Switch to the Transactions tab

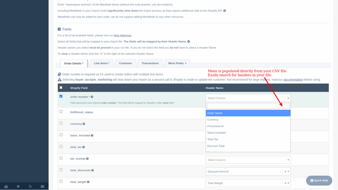click(150, 63)
